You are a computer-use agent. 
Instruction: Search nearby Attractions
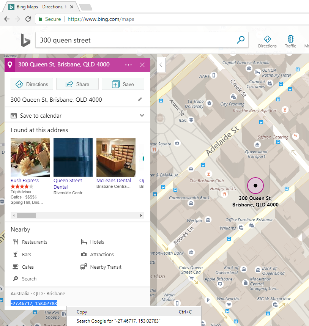[97, 255]
